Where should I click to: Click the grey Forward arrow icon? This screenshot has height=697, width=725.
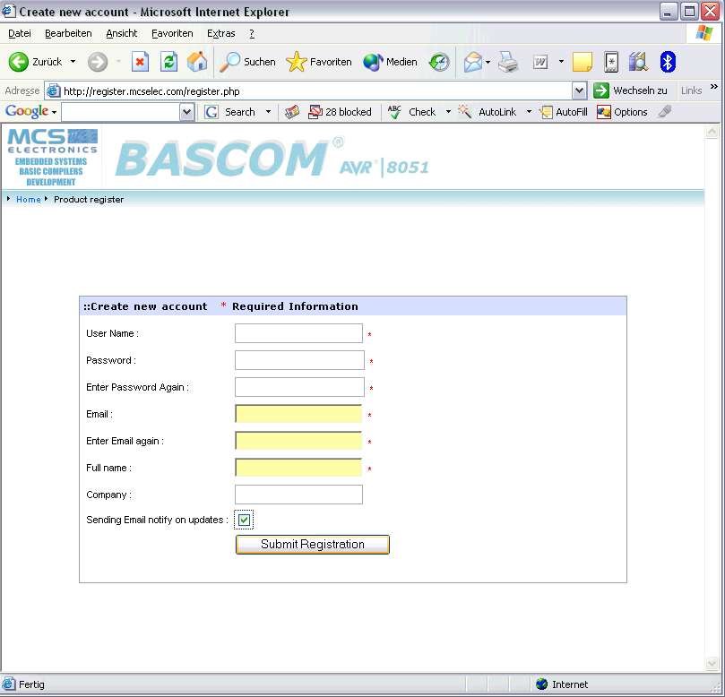(98, 62)
